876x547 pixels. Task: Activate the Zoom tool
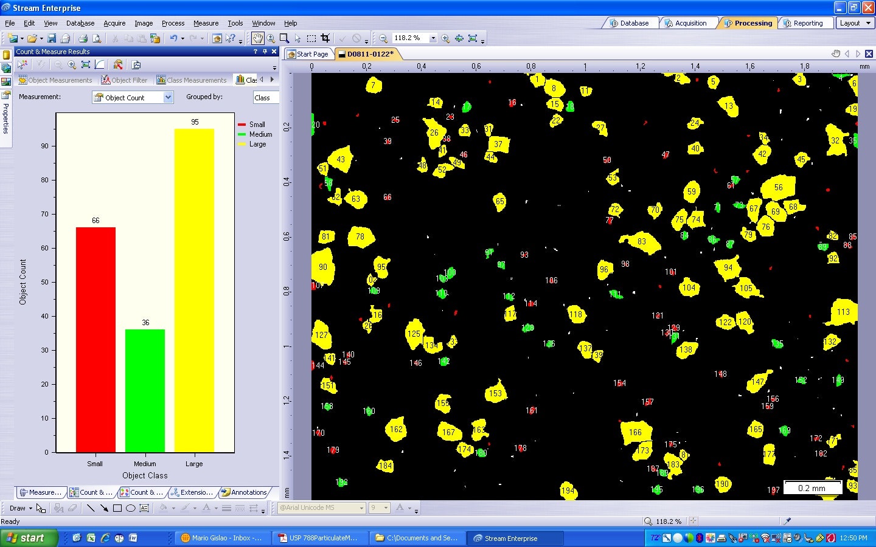click(271, 38)
